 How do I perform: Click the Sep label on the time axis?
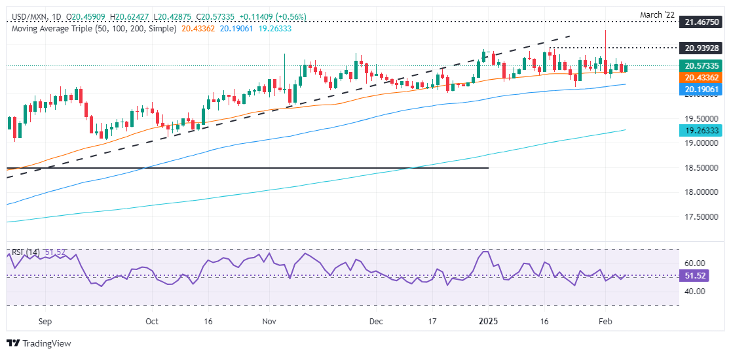(x=45, y=322)
